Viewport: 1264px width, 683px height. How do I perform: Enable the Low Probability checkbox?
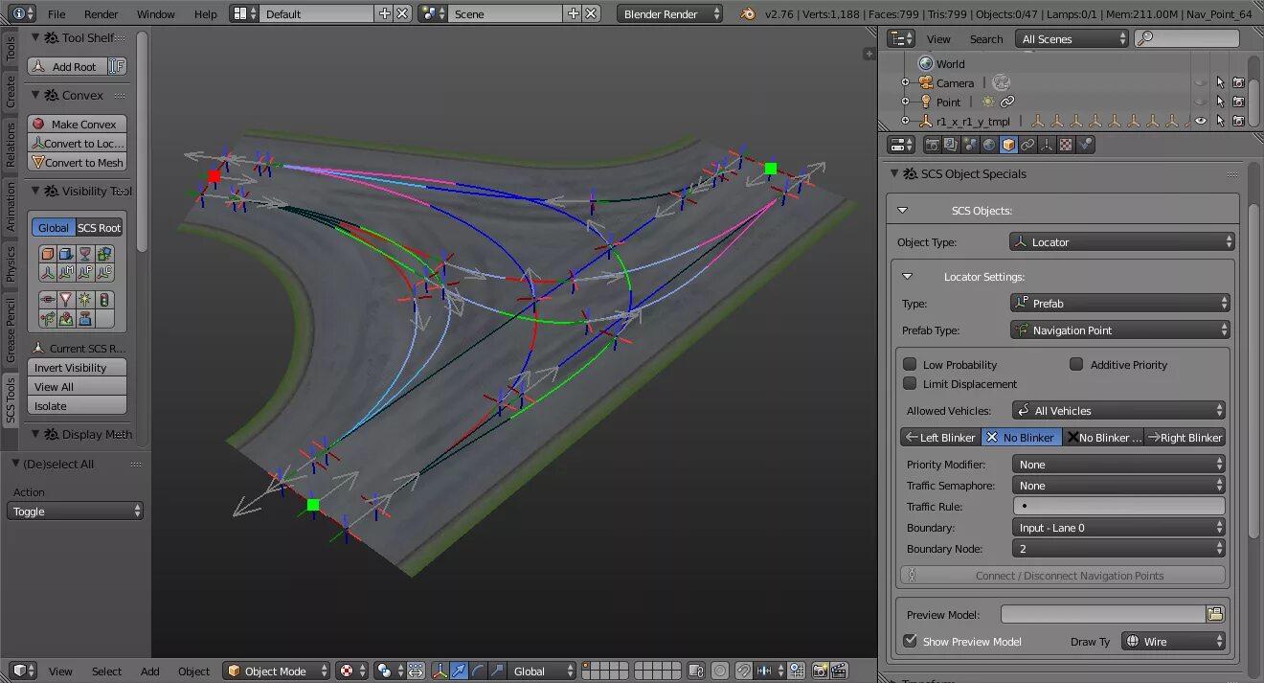pyautogui.click(x=910, y=365)
